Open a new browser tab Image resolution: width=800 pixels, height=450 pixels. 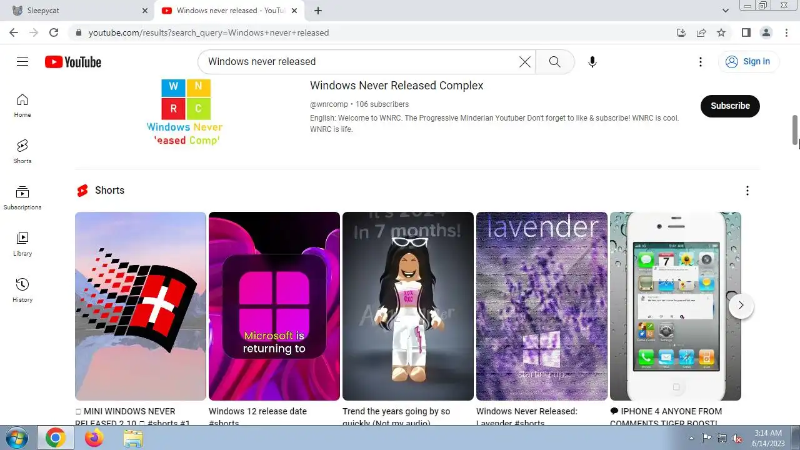318,11
